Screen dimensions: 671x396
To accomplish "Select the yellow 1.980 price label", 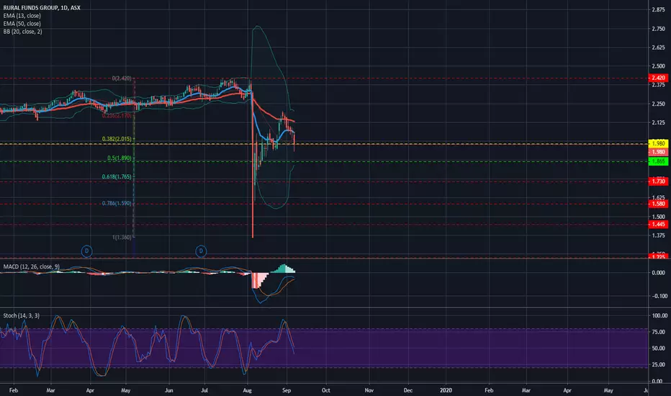I will [x=658, y=144].
